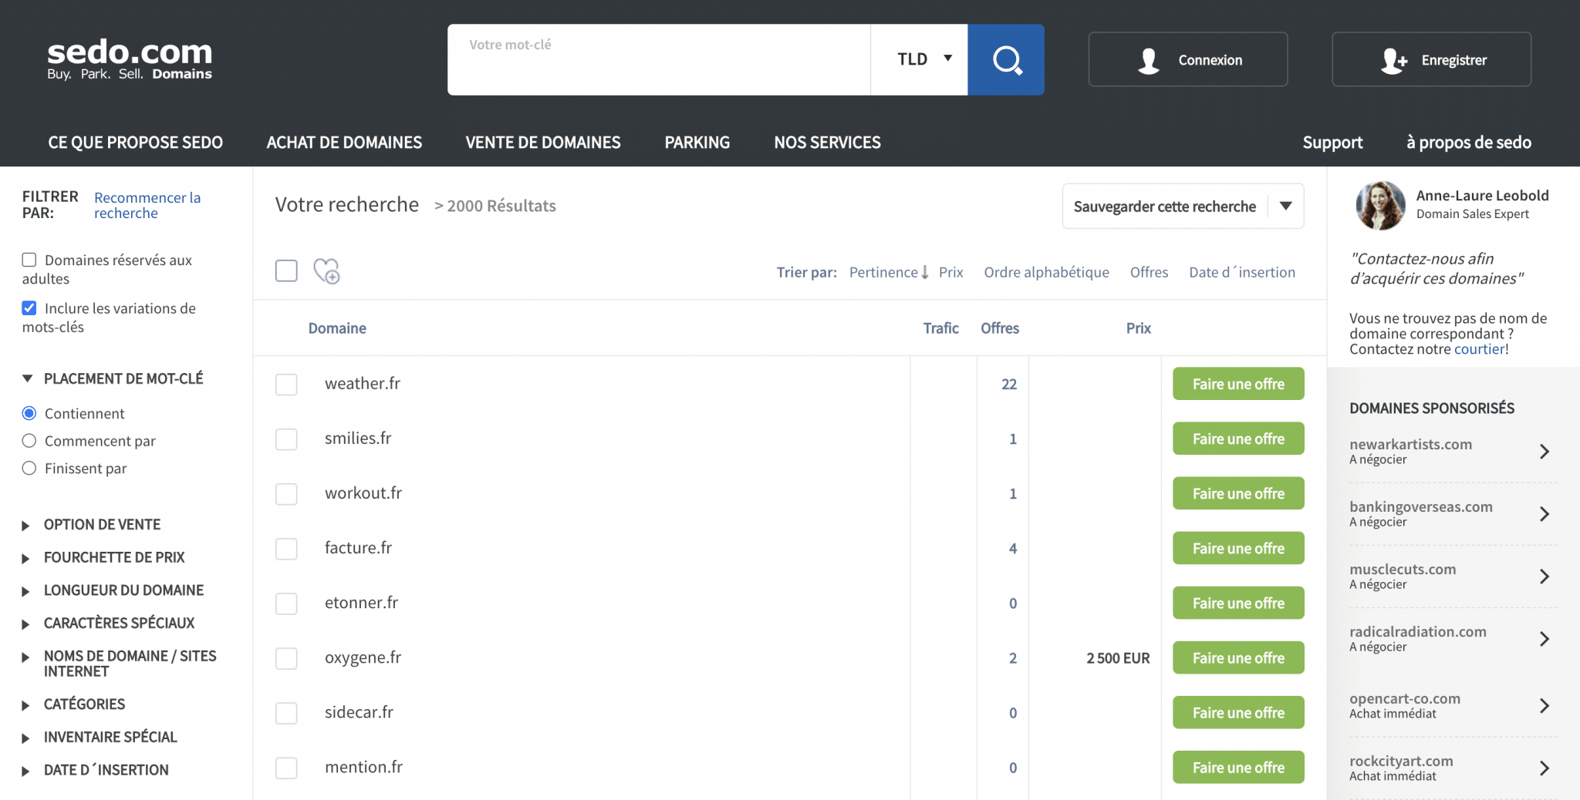Click the Connexion login button

coord(1188,59)
